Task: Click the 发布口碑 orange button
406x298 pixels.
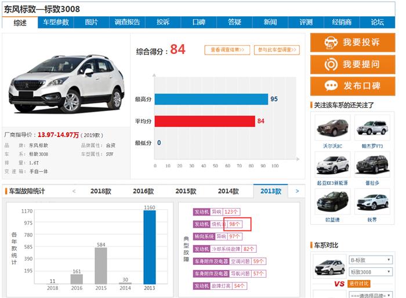Action: tap(353, 86)
